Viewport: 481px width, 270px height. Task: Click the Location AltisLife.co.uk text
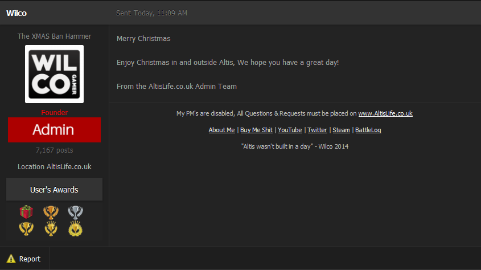54,167
